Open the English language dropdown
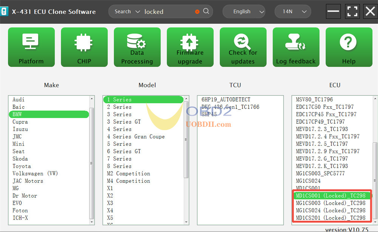Image resolution: width=378 pixels, height=232 pixels. click(x=244, y=11)
